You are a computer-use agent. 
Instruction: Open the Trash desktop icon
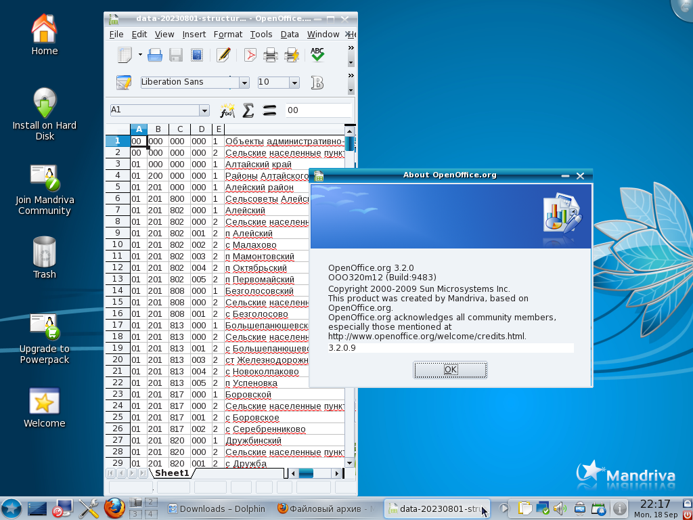tap(44, 257)
